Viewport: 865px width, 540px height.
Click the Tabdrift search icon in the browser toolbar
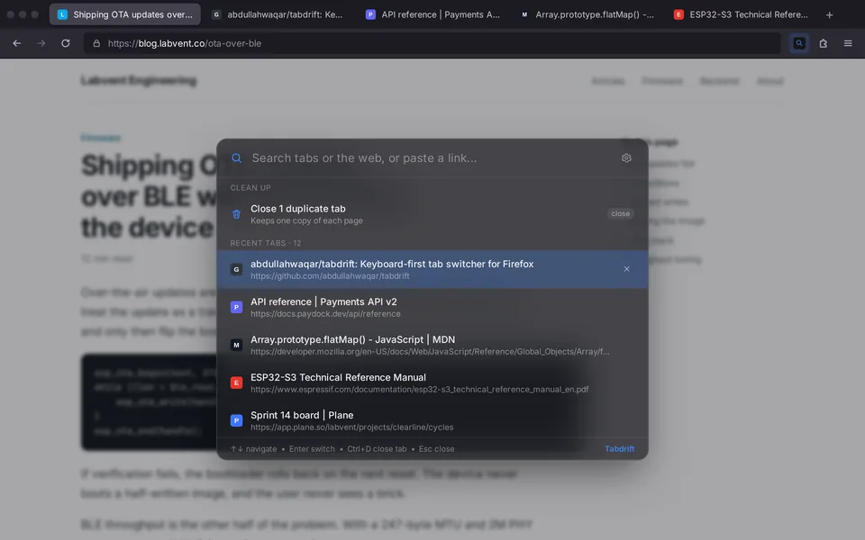pos(799,43)
